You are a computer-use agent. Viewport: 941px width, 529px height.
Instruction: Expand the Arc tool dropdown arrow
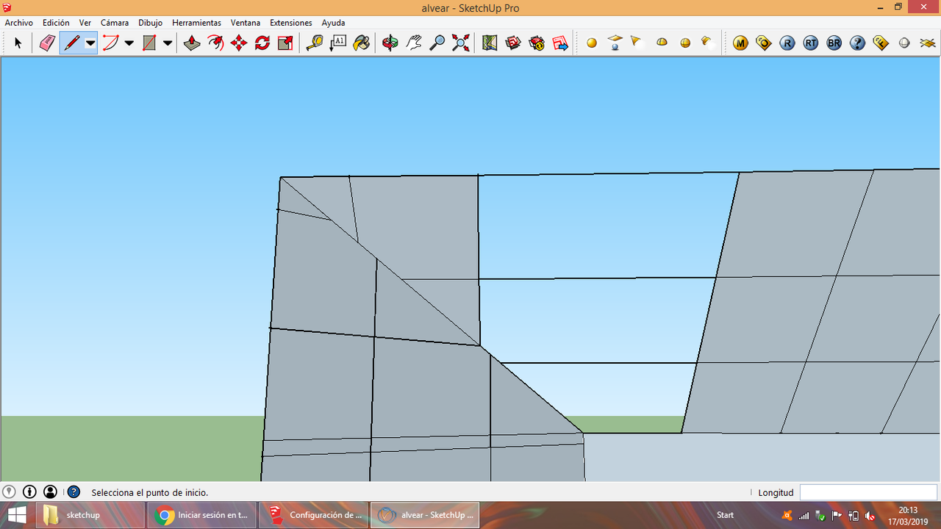click(x=129, y=43)
